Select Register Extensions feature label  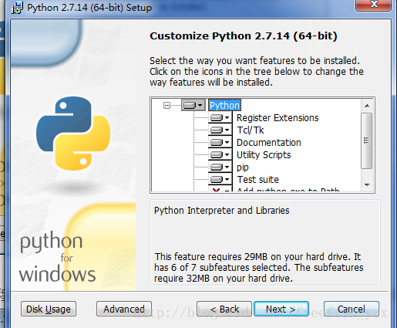(x=278, y=118)
